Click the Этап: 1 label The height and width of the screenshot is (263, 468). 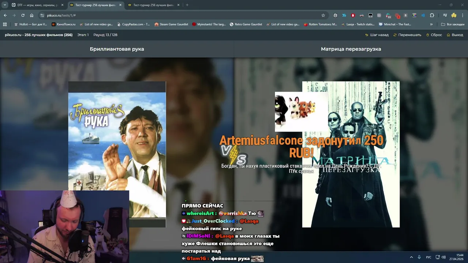pos(83,35)
